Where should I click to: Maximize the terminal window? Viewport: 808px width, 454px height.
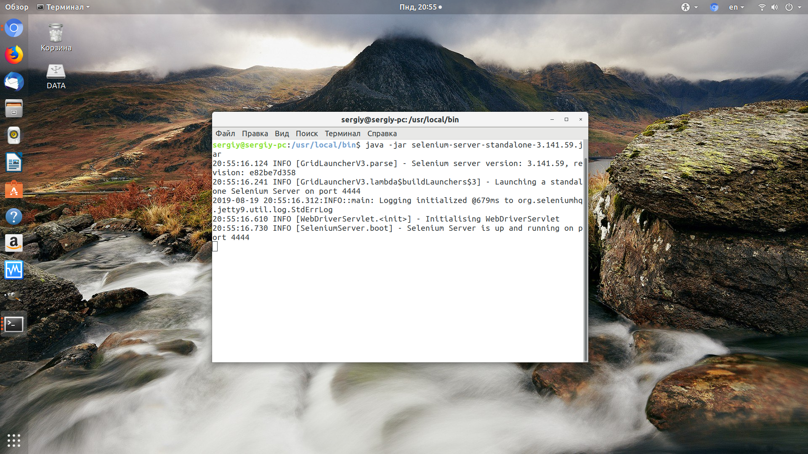pyautogui.click(x=566, y=119)
